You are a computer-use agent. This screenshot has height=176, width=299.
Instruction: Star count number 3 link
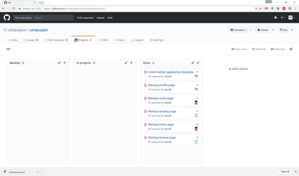(273, 30)
